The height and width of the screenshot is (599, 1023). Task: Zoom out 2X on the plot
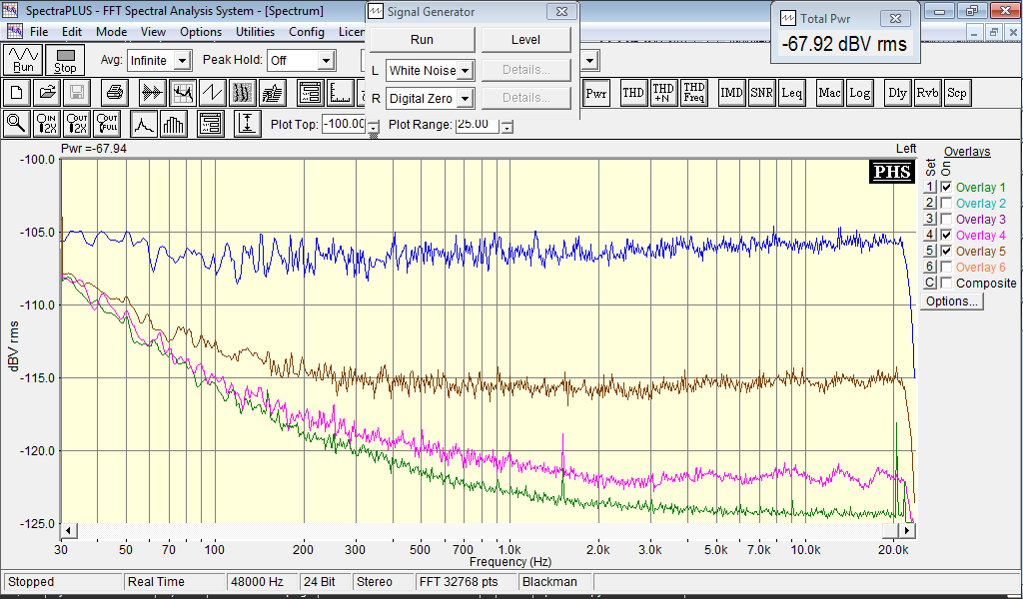pos(77,123)
